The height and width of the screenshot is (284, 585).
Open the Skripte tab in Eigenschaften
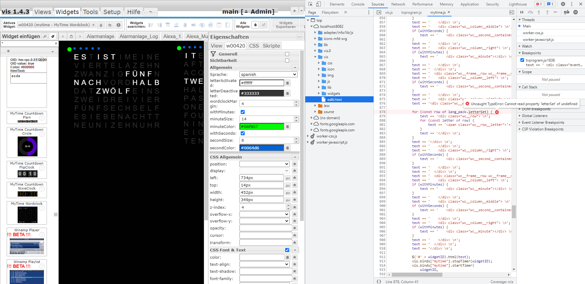click(x=271, y=46)
